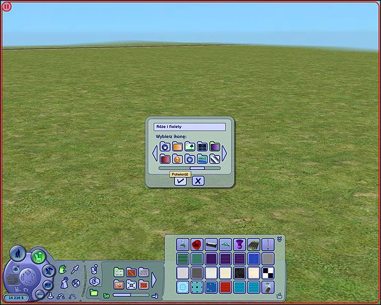The width and height of the screenshot is (381, 305).
Task: Select the tall floor lamp thumbnail
Action: (x=268, y=245)
